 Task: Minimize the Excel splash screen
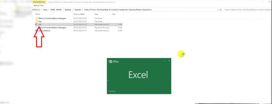[x=165, y=61]
